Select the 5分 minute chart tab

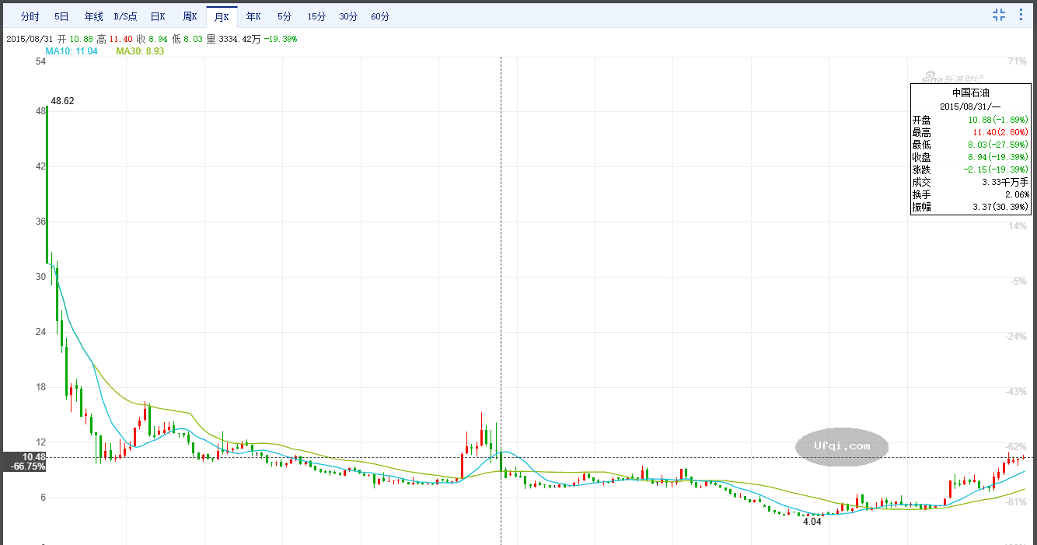click(285, 16)
